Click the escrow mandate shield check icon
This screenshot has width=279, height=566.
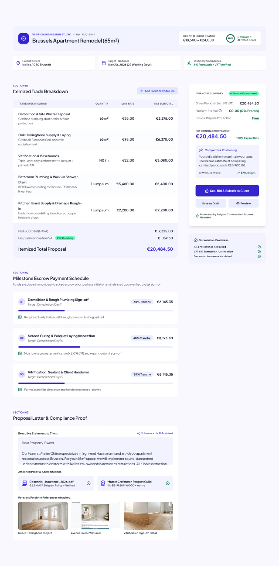197,216
